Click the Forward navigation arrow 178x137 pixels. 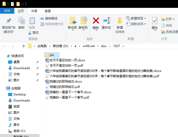tap(12, 46)
